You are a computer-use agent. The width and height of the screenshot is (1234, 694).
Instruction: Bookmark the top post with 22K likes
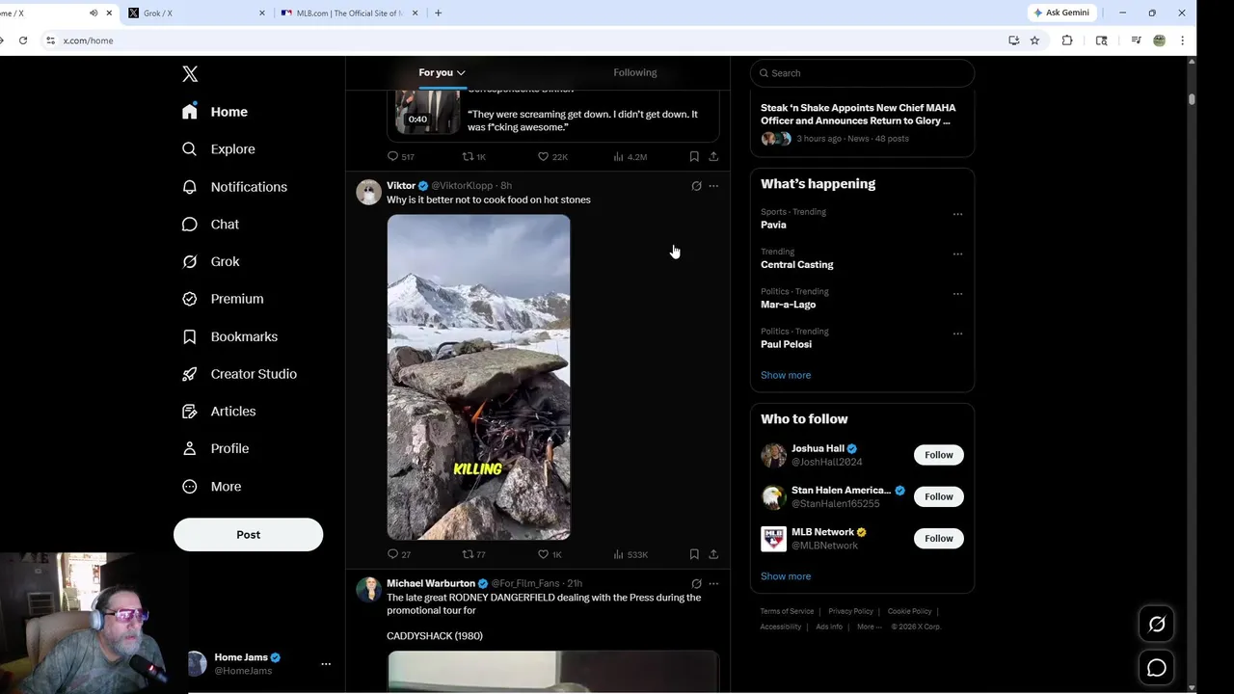[694, 156]
